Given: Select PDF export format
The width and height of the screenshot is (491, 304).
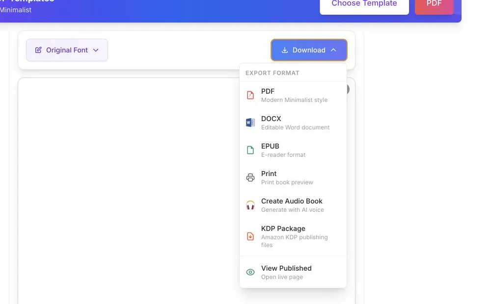Looking at the screenshot, I should (293, 96).
